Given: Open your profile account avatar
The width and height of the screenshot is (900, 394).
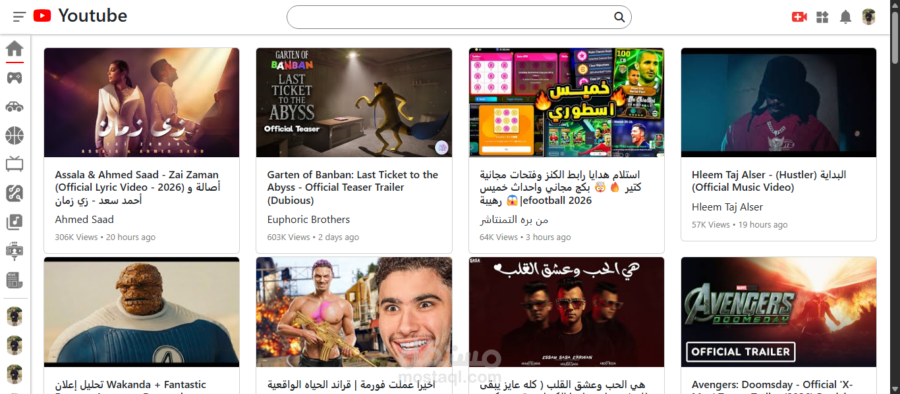Looking at the screenshot, I should pyautogui.click(x=868, y=16).
